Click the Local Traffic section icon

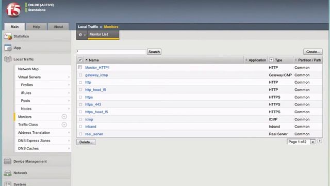coord(8,59)
